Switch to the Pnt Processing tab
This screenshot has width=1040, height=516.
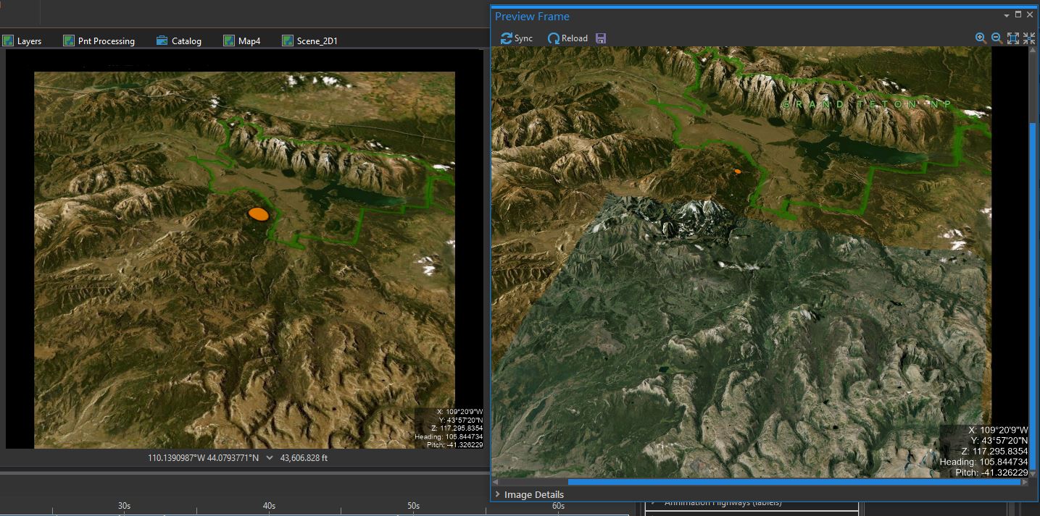pyautogui.click(x=99, y=41)
